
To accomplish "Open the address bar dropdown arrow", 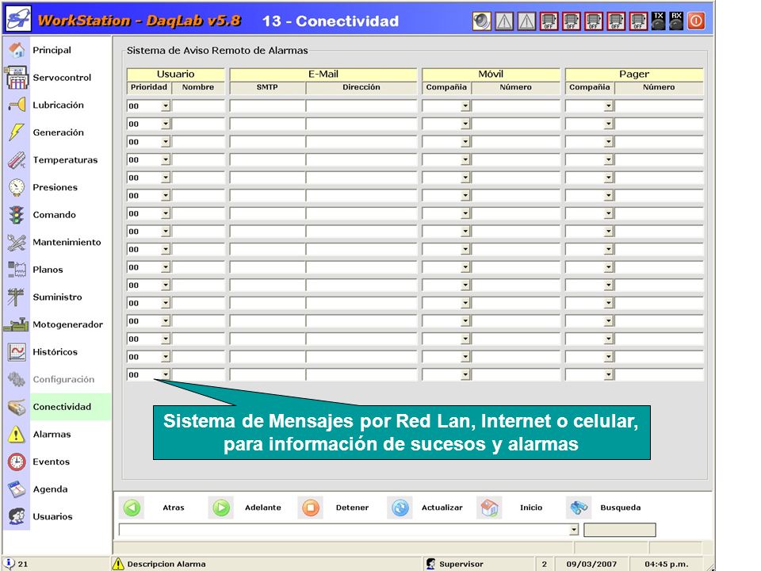I will pos(574,530).
